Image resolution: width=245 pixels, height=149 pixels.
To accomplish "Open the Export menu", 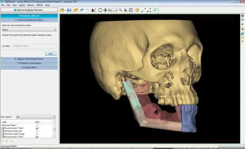I will [x=22, y=5].
